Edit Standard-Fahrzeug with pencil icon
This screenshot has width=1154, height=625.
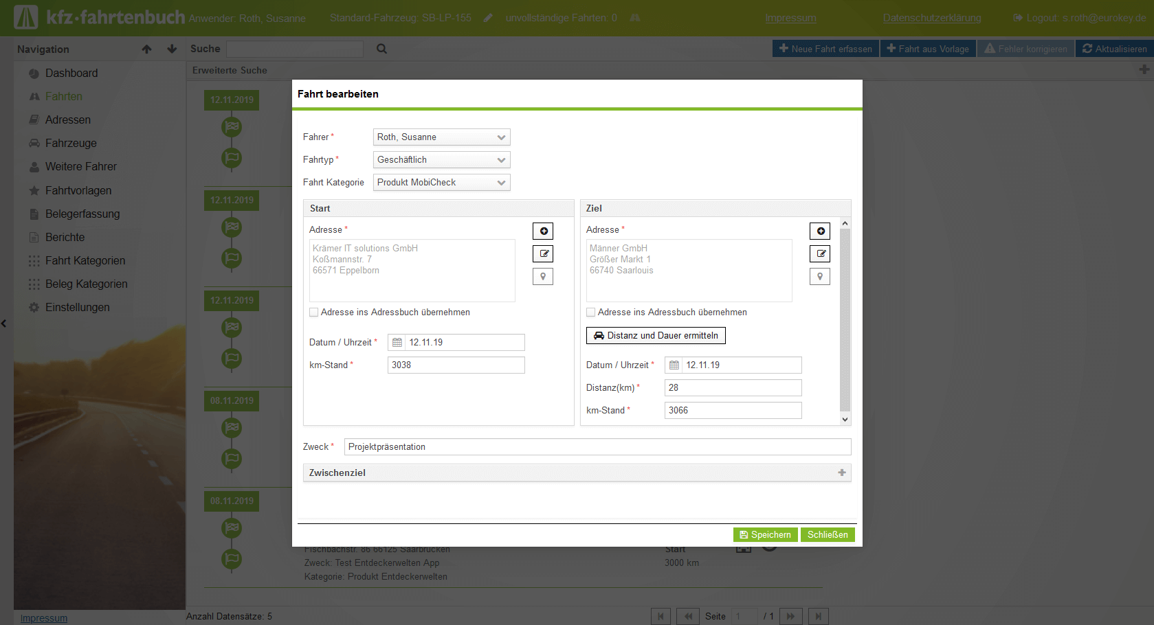coord(488,18)
